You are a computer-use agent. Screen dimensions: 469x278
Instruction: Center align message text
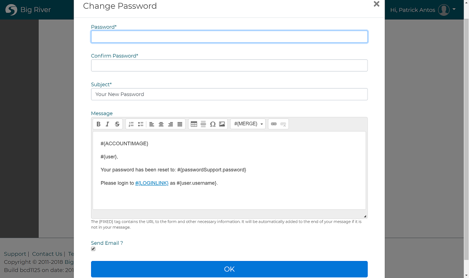(161, 124)
